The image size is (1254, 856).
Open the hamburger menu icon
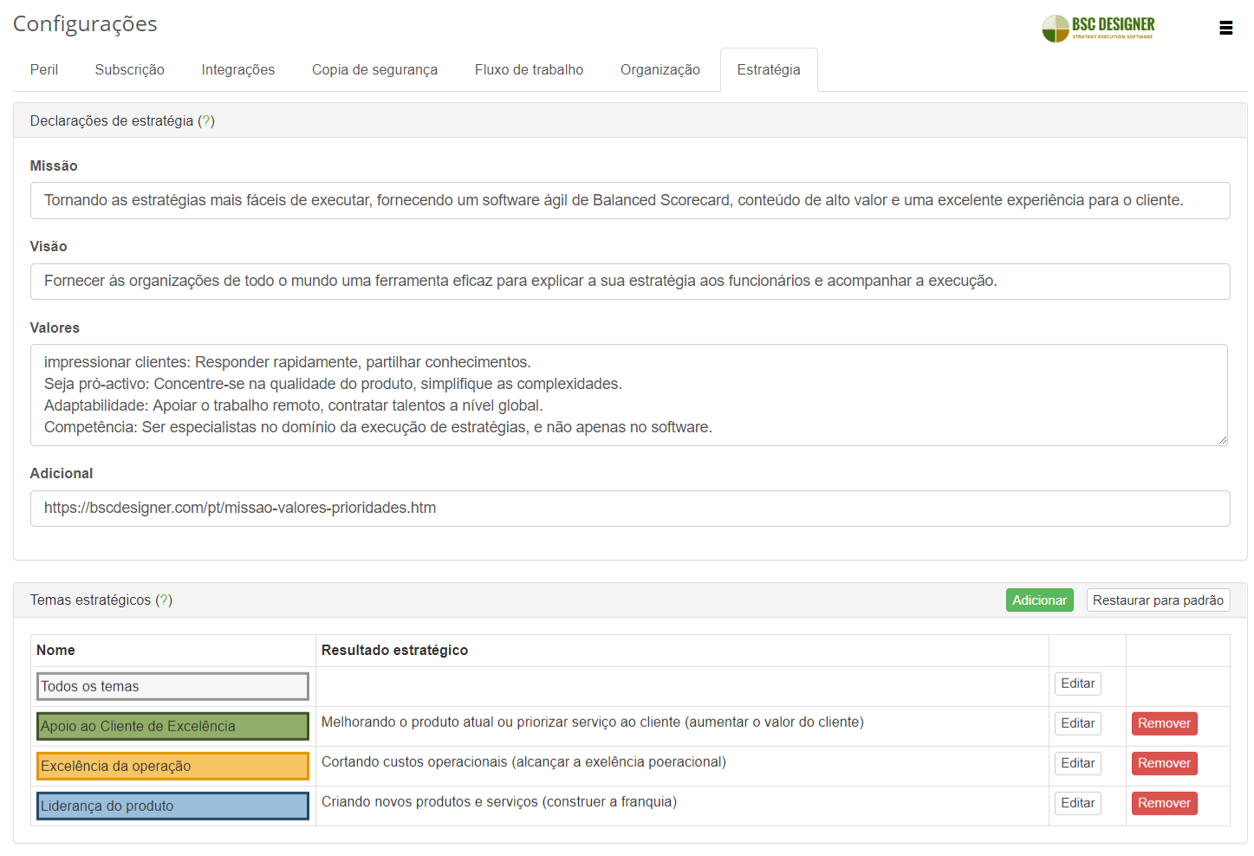(1225, 28)
